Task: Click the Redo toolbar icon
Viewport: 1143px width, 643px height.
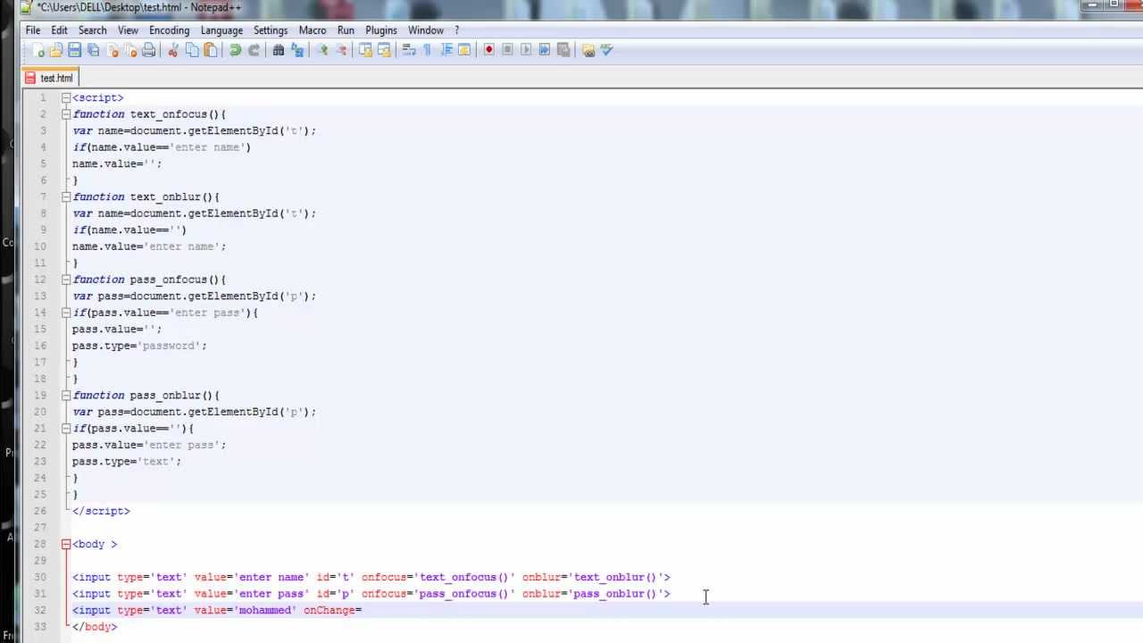Action: coord(254,50)
